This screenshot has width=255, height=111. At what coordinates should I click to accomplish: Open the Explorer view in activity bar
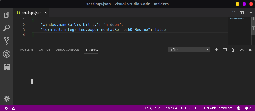pos(7,15)
